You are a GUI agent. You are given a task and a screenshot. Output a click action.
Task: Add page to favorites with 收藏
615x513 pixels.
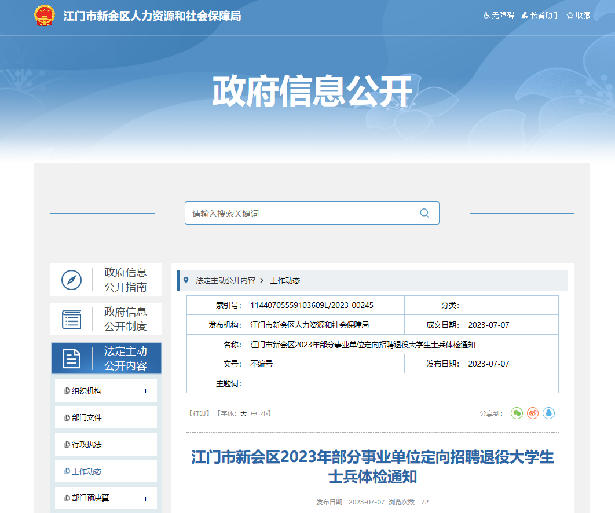pos(579,16)
